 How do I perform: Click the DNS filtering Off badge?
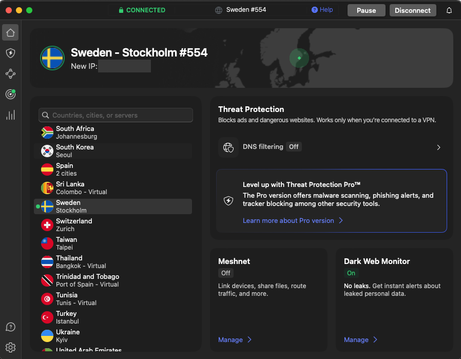coord(294,146)
